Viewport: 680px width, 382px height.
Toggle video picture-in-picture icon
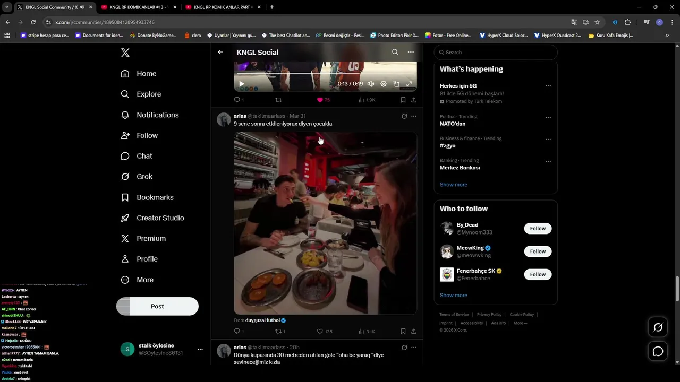tap(396, 84)
